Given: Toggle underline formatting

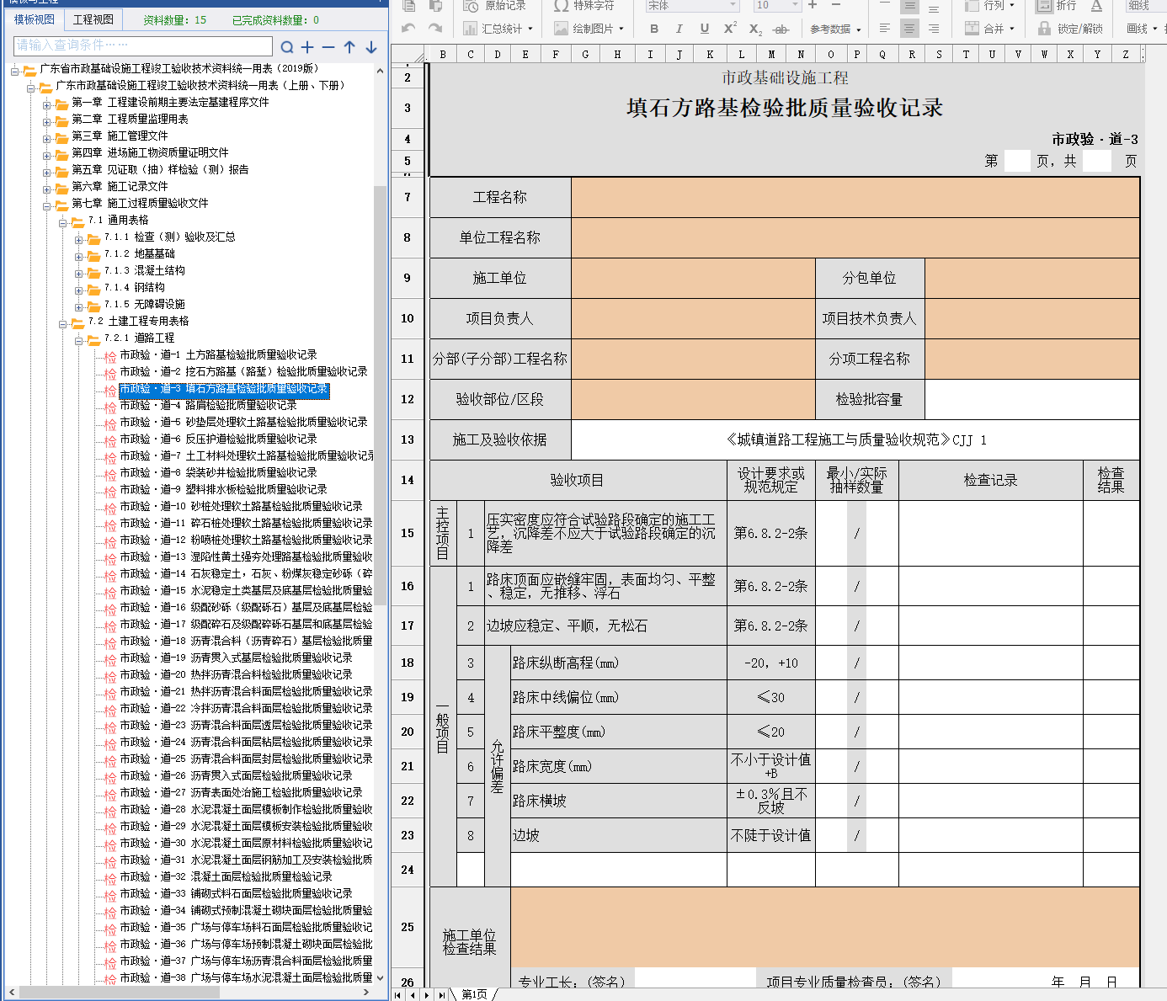Looking at the screenshot, I should tap(704, 29).
